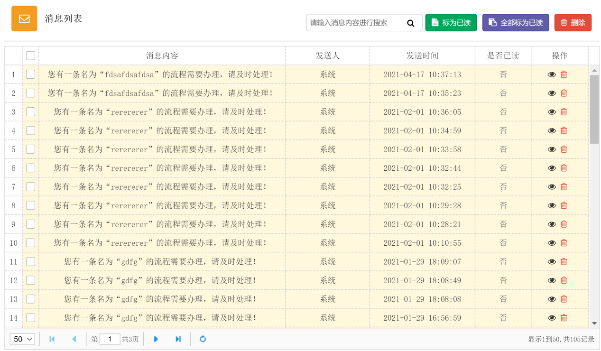Click the scrollbar up arrow

click(x=594, y=70)
